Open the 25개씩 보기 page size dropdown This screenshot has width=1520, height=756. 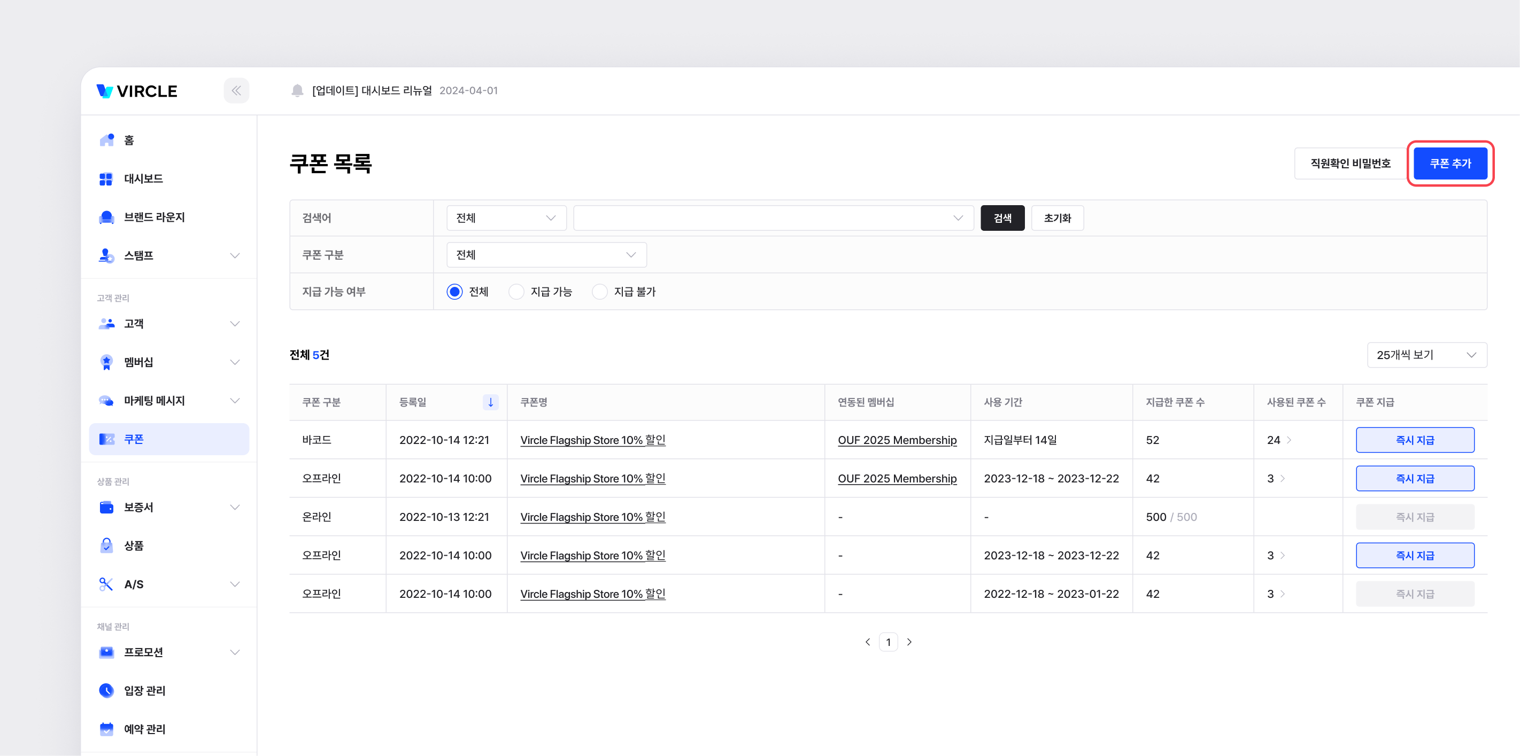1426,355
